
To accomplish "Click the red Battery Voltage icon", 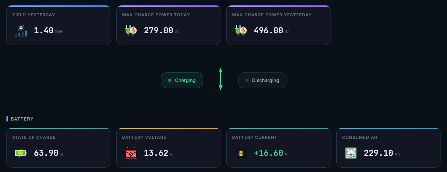I will click(131, 153).
